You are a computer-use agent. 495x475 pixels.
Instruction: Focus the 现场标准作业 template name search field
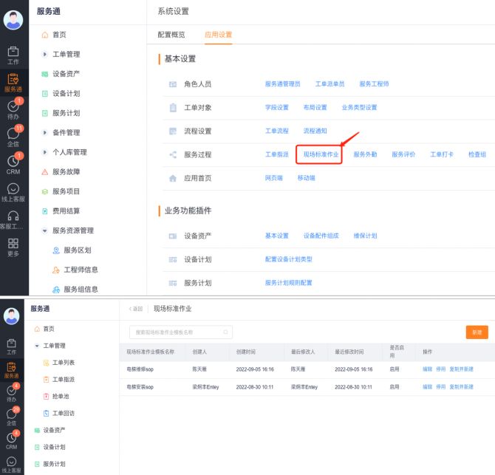pyautogui.click(x=180, y=332)
